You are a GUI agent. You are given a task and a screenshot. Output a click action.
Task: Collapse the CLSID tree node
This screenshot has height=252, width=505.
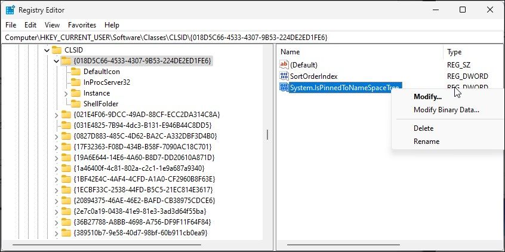47,50
